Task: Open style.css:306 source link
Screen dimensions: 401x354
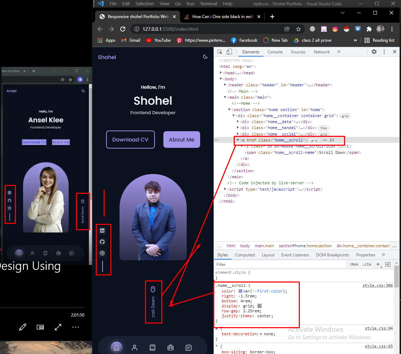Action: (377, 285)
